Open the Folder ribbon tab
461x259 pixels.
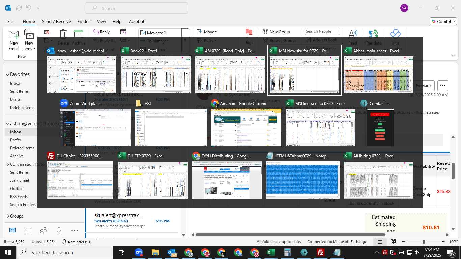click(x=84, y=21)
